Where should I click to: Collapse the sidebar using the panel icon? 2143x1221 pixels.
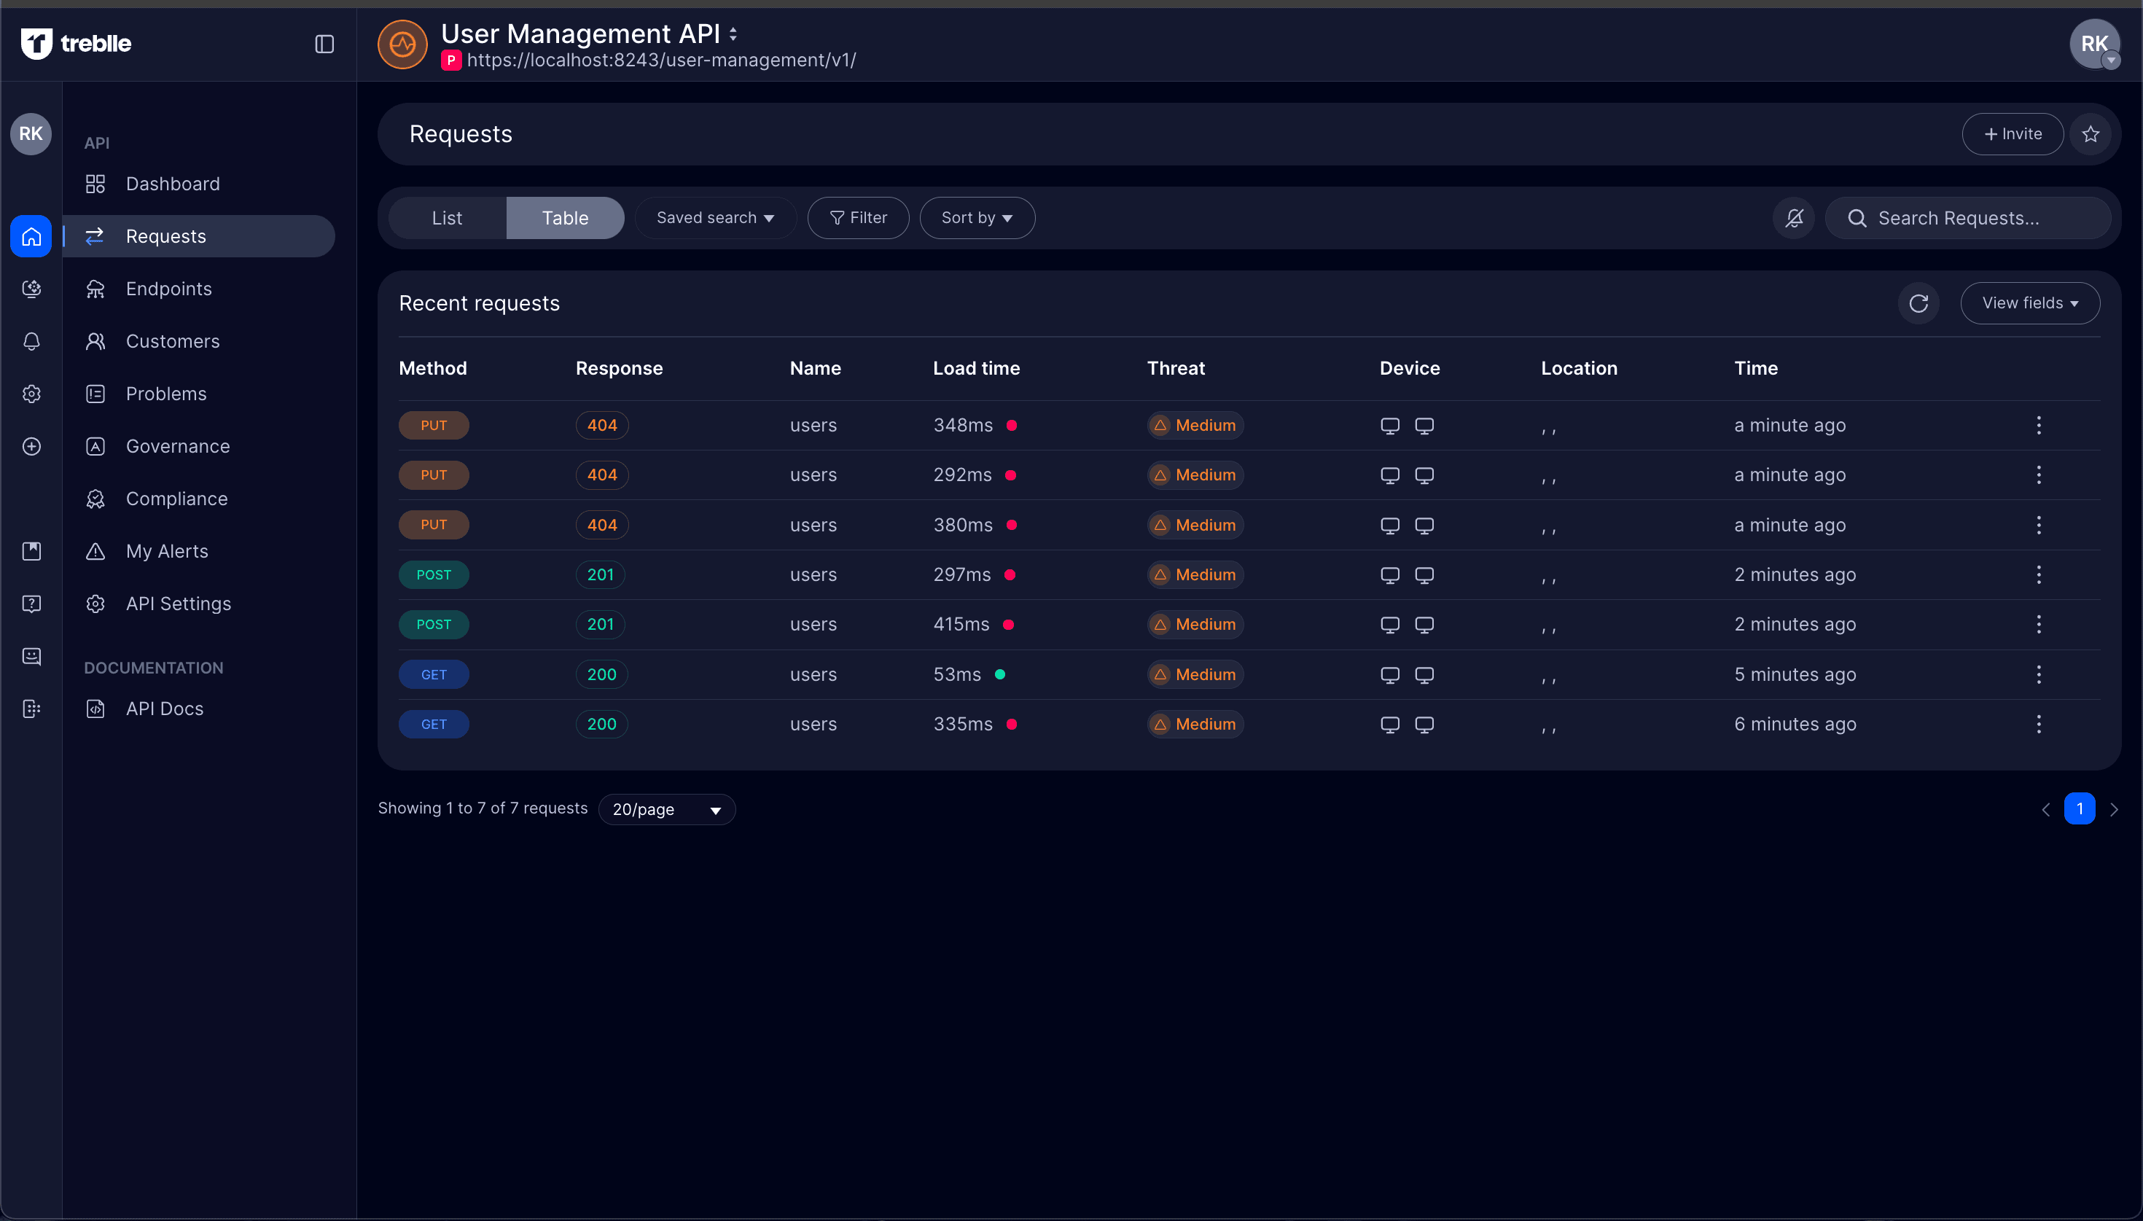[x=324, y=44]
